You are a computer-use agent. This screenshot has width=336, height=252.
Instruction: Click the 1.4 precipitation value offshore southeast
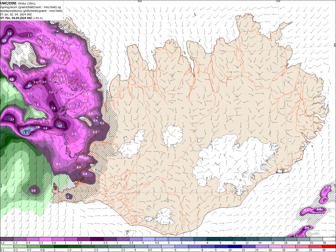(328, 188)
